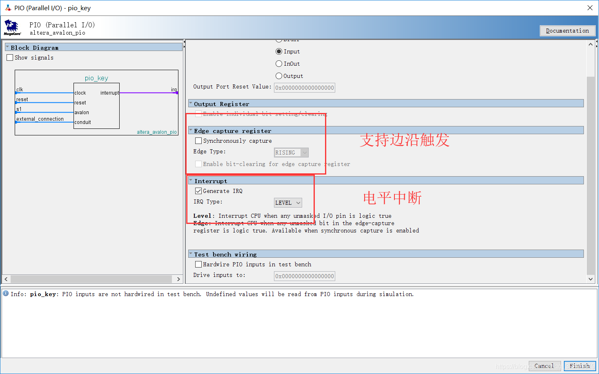The height and width of the screenshot is (374, 599).
Task: Collapse the Block Diagram section
Action: (x=7, y=47)
